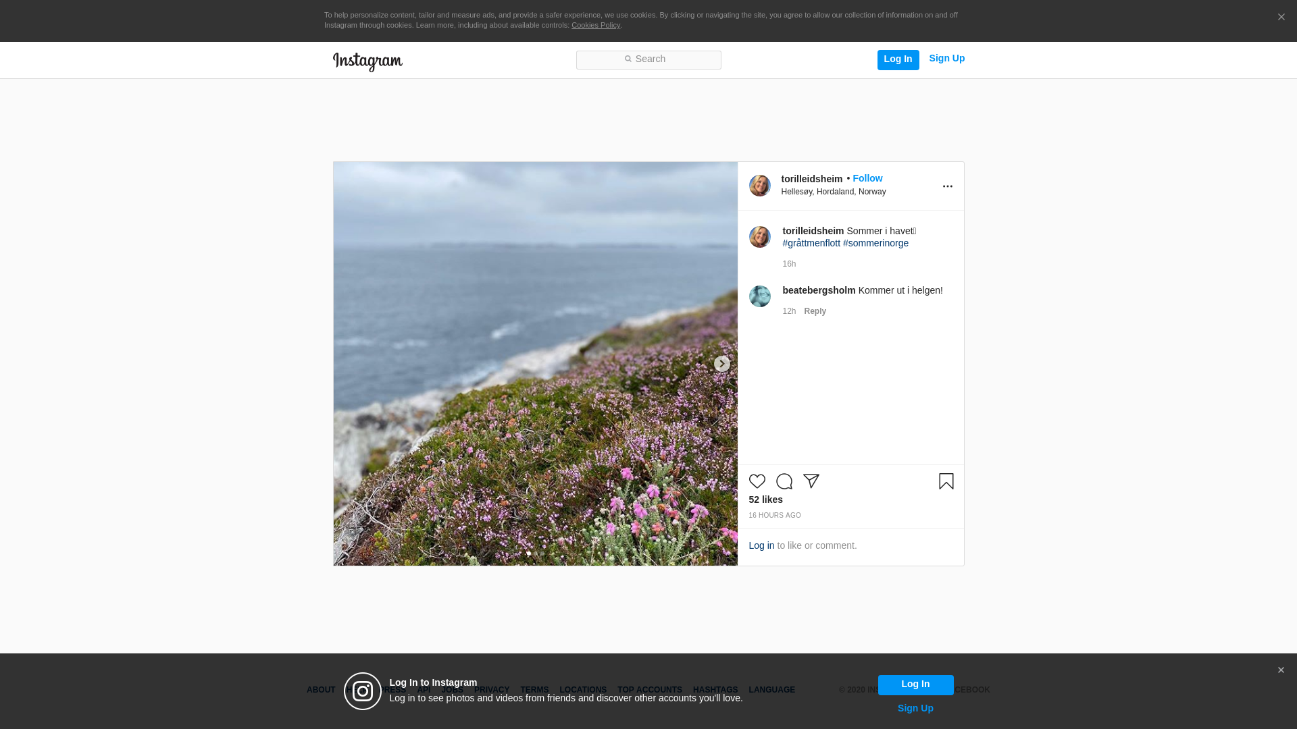Save post with bookmark icon
The height and width of the screenshot is (729, 1297).
pyautogui.click(x=946, y=481)
